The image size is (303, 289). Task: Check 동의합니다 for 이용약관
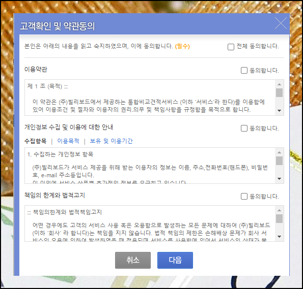244,71
